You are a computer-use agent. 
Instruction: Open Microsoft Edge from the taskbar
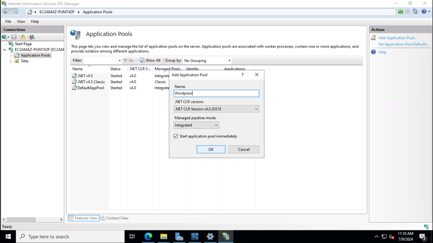pyautogui.click(x=148, y=236)
